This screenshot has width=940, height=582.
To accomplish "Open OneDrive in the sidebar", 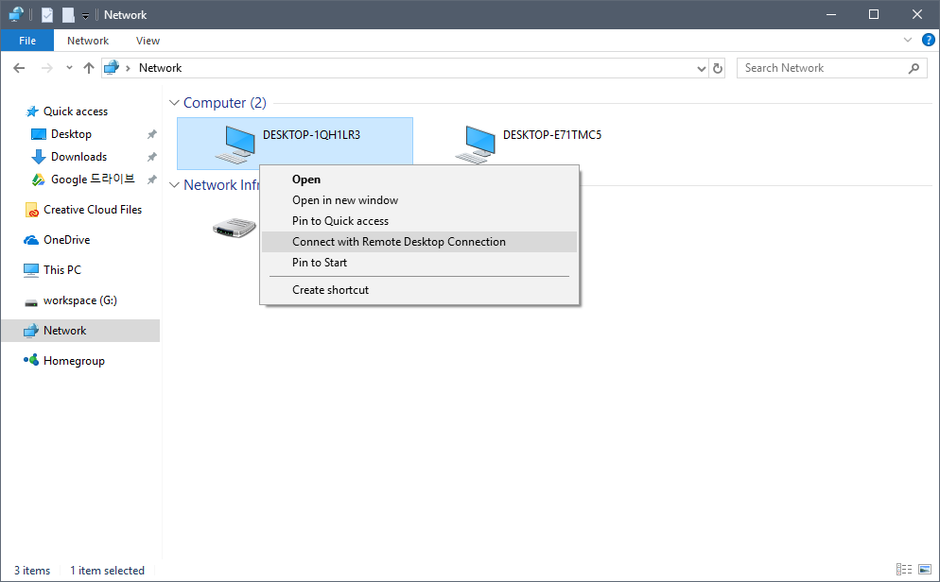I will [66, 239].
